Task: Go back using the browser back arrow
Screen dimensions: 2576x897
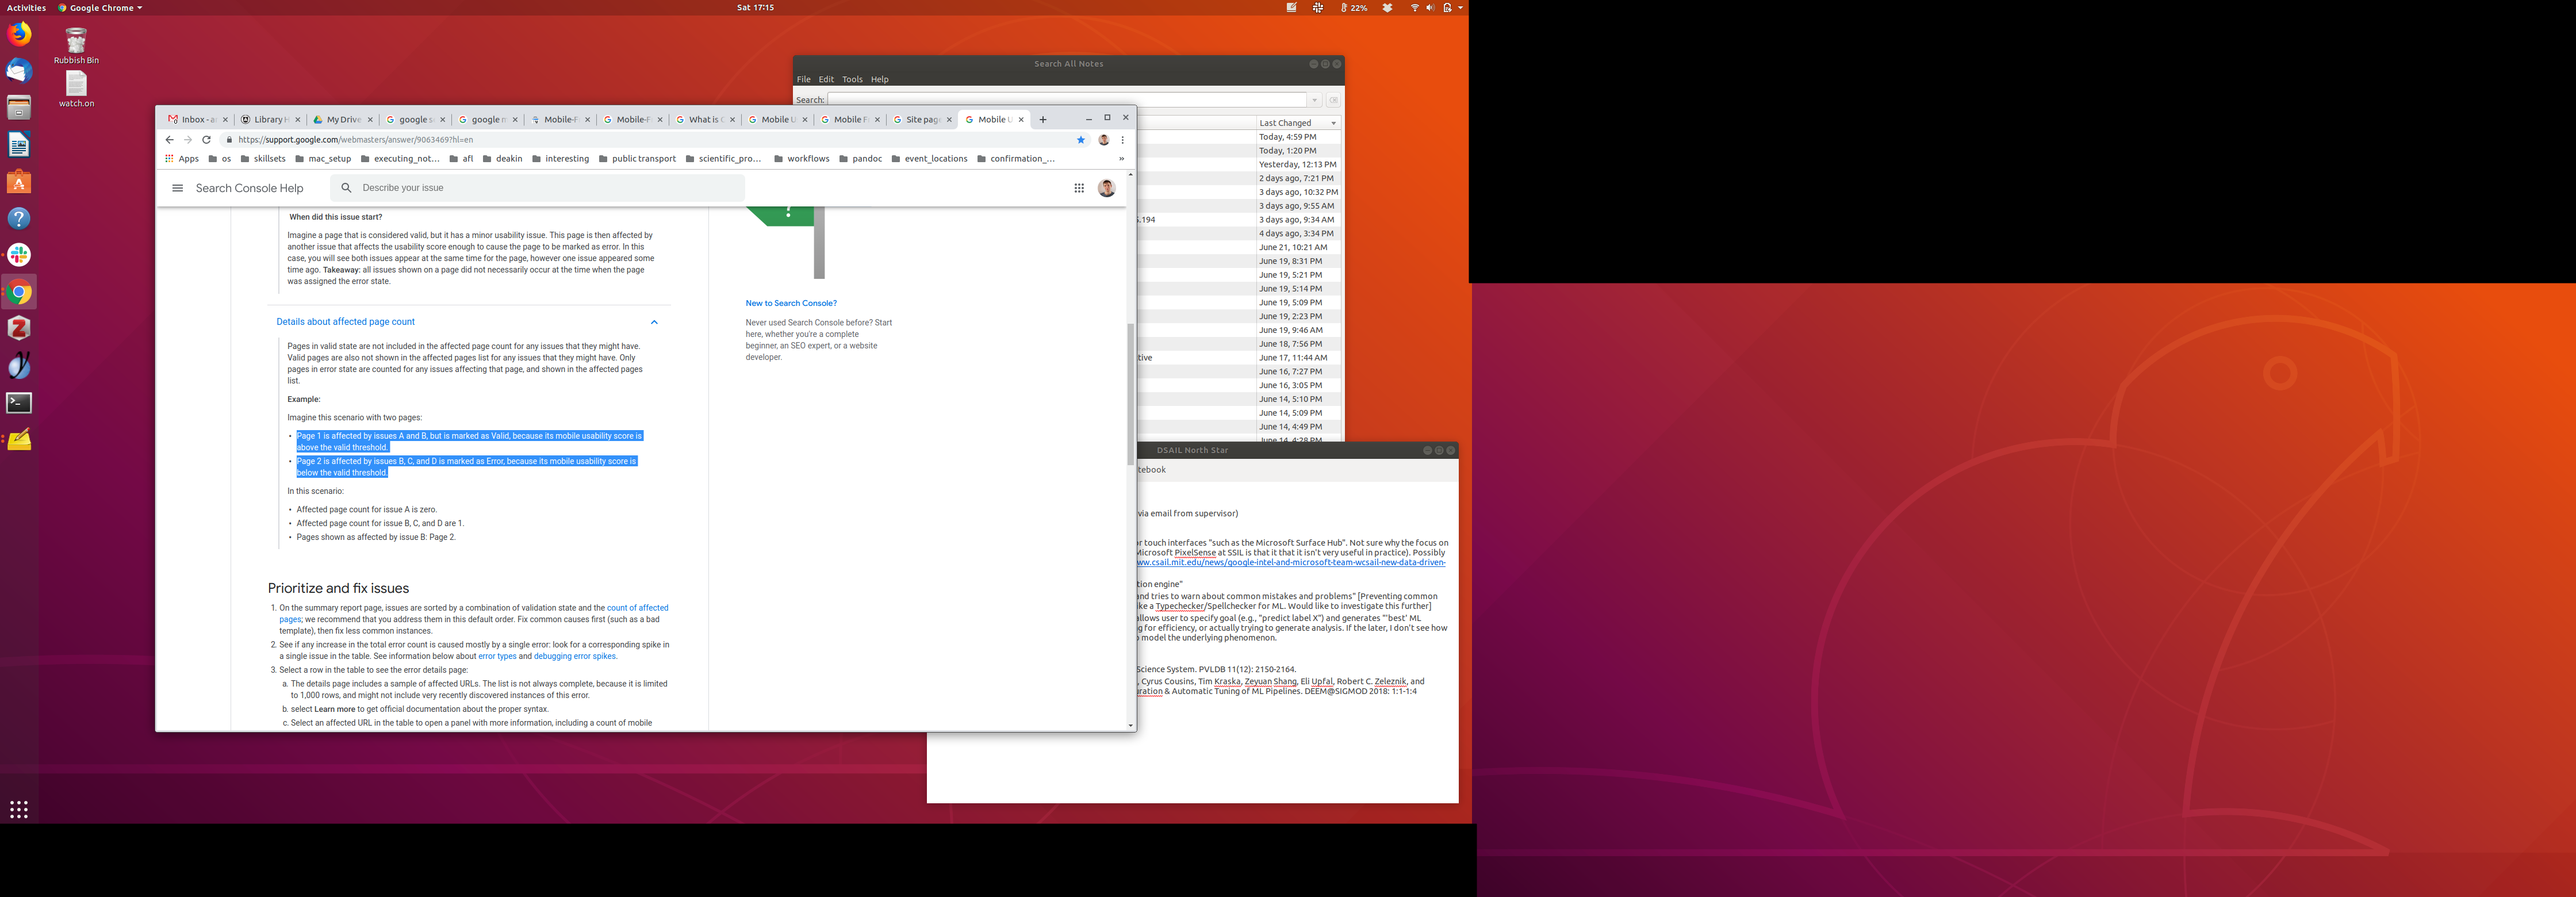Action: click(170, 140)
